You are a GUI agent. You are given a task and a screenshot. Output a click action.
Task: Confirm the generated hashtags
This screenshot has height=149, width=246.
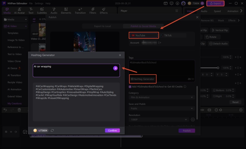[112, 131]
